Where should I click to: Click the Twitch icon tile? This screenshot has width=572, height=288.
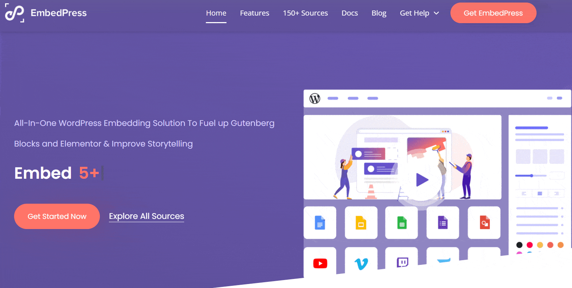[x=402, y=259]
